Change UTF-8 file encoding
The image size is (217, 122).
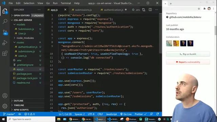point(91,114)
